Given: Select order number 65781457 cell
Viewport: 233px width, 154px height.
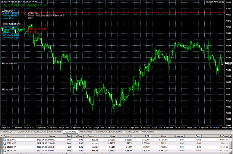Looking at the screenshot, I should point(11,143).
